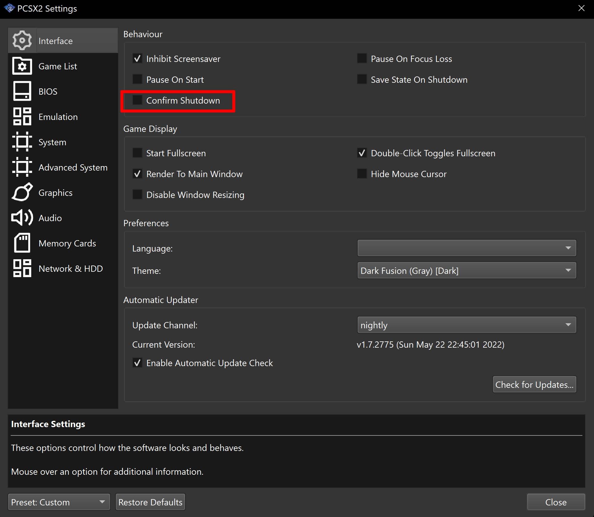Screen dimensions: 594x517
Task: Tick the Confirm Shutdown checkbox
Action: pyautogui.click(x=137, y=100)
